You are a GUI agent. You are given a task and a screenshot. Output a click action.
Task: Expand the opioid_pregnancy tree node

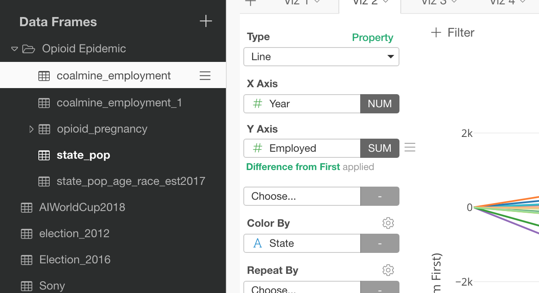(31, 129)
